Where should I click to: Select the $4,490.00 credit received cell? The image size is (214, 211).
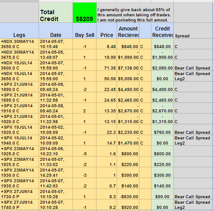click(x=163, y=87)
